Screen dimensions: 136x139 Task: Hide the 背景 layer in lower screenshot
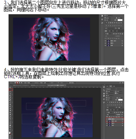coord(107,125)
